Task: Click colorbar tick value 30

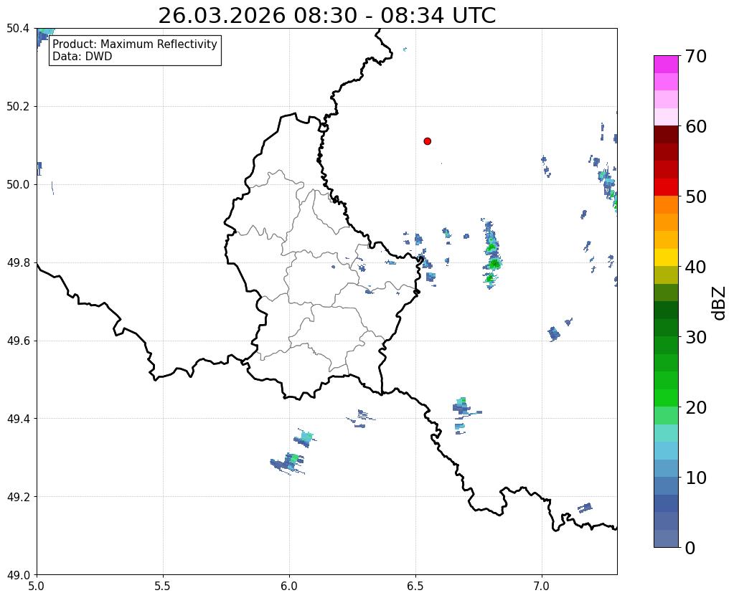Action: (x=696, y=337)
